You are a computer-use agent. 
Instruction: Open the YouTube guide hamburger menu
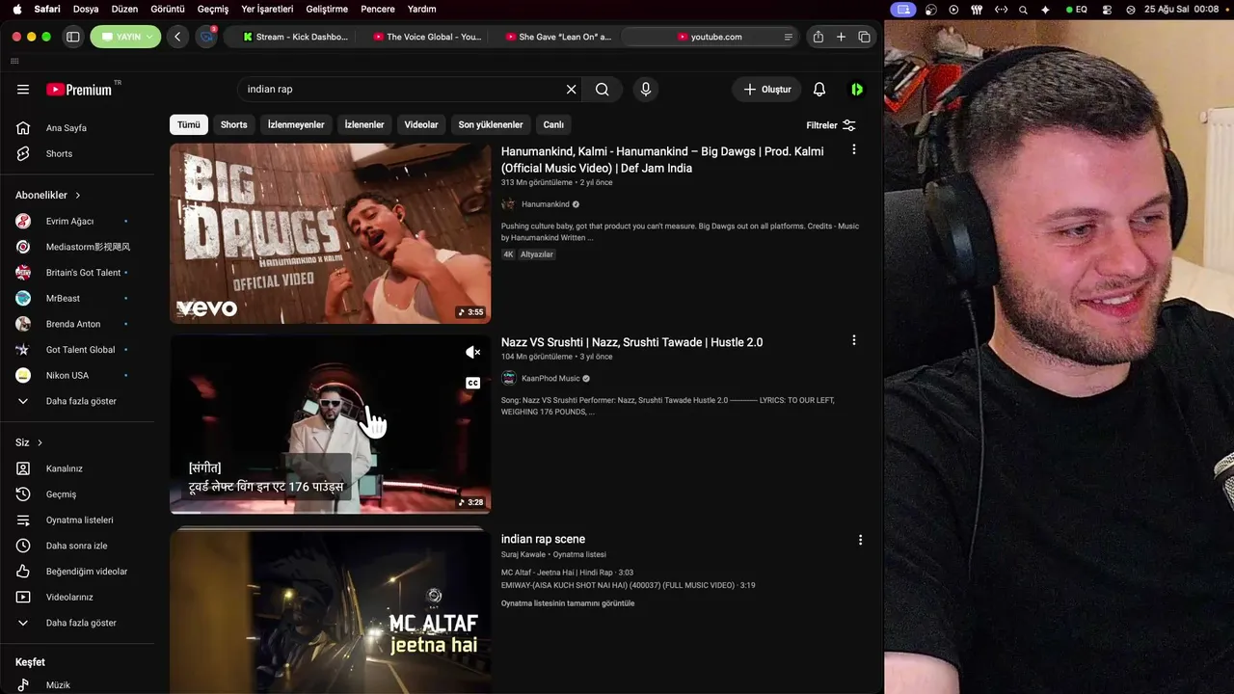click(23, 90)
